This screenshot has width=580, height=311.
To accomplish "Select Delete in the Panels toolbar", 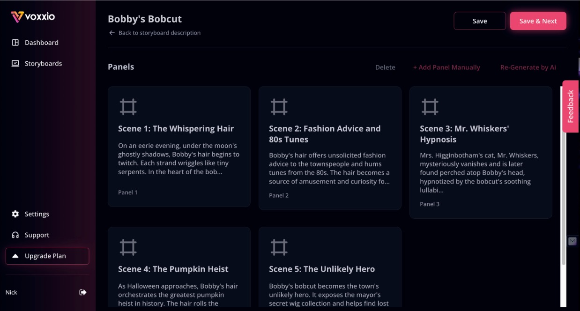I will point(385,67).
